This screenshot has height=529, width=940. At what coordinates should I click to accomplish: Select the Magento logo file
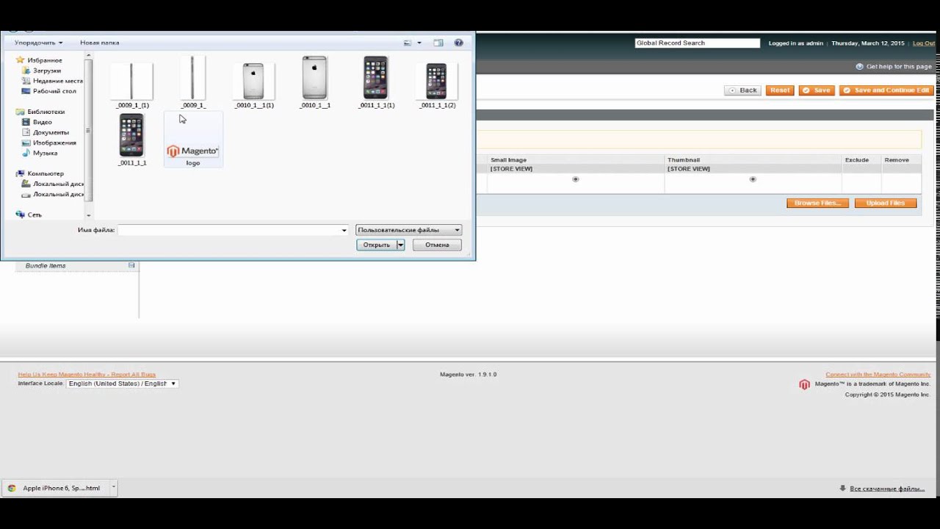point(193,140)
